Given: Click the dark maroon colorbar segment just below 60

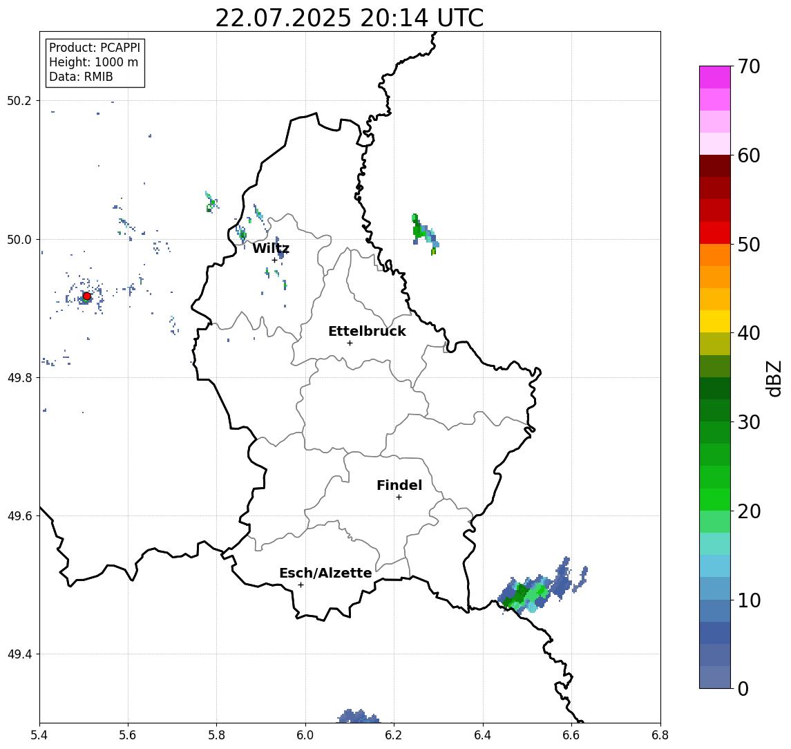Looking at the screenshot, I should click(715, 166).
